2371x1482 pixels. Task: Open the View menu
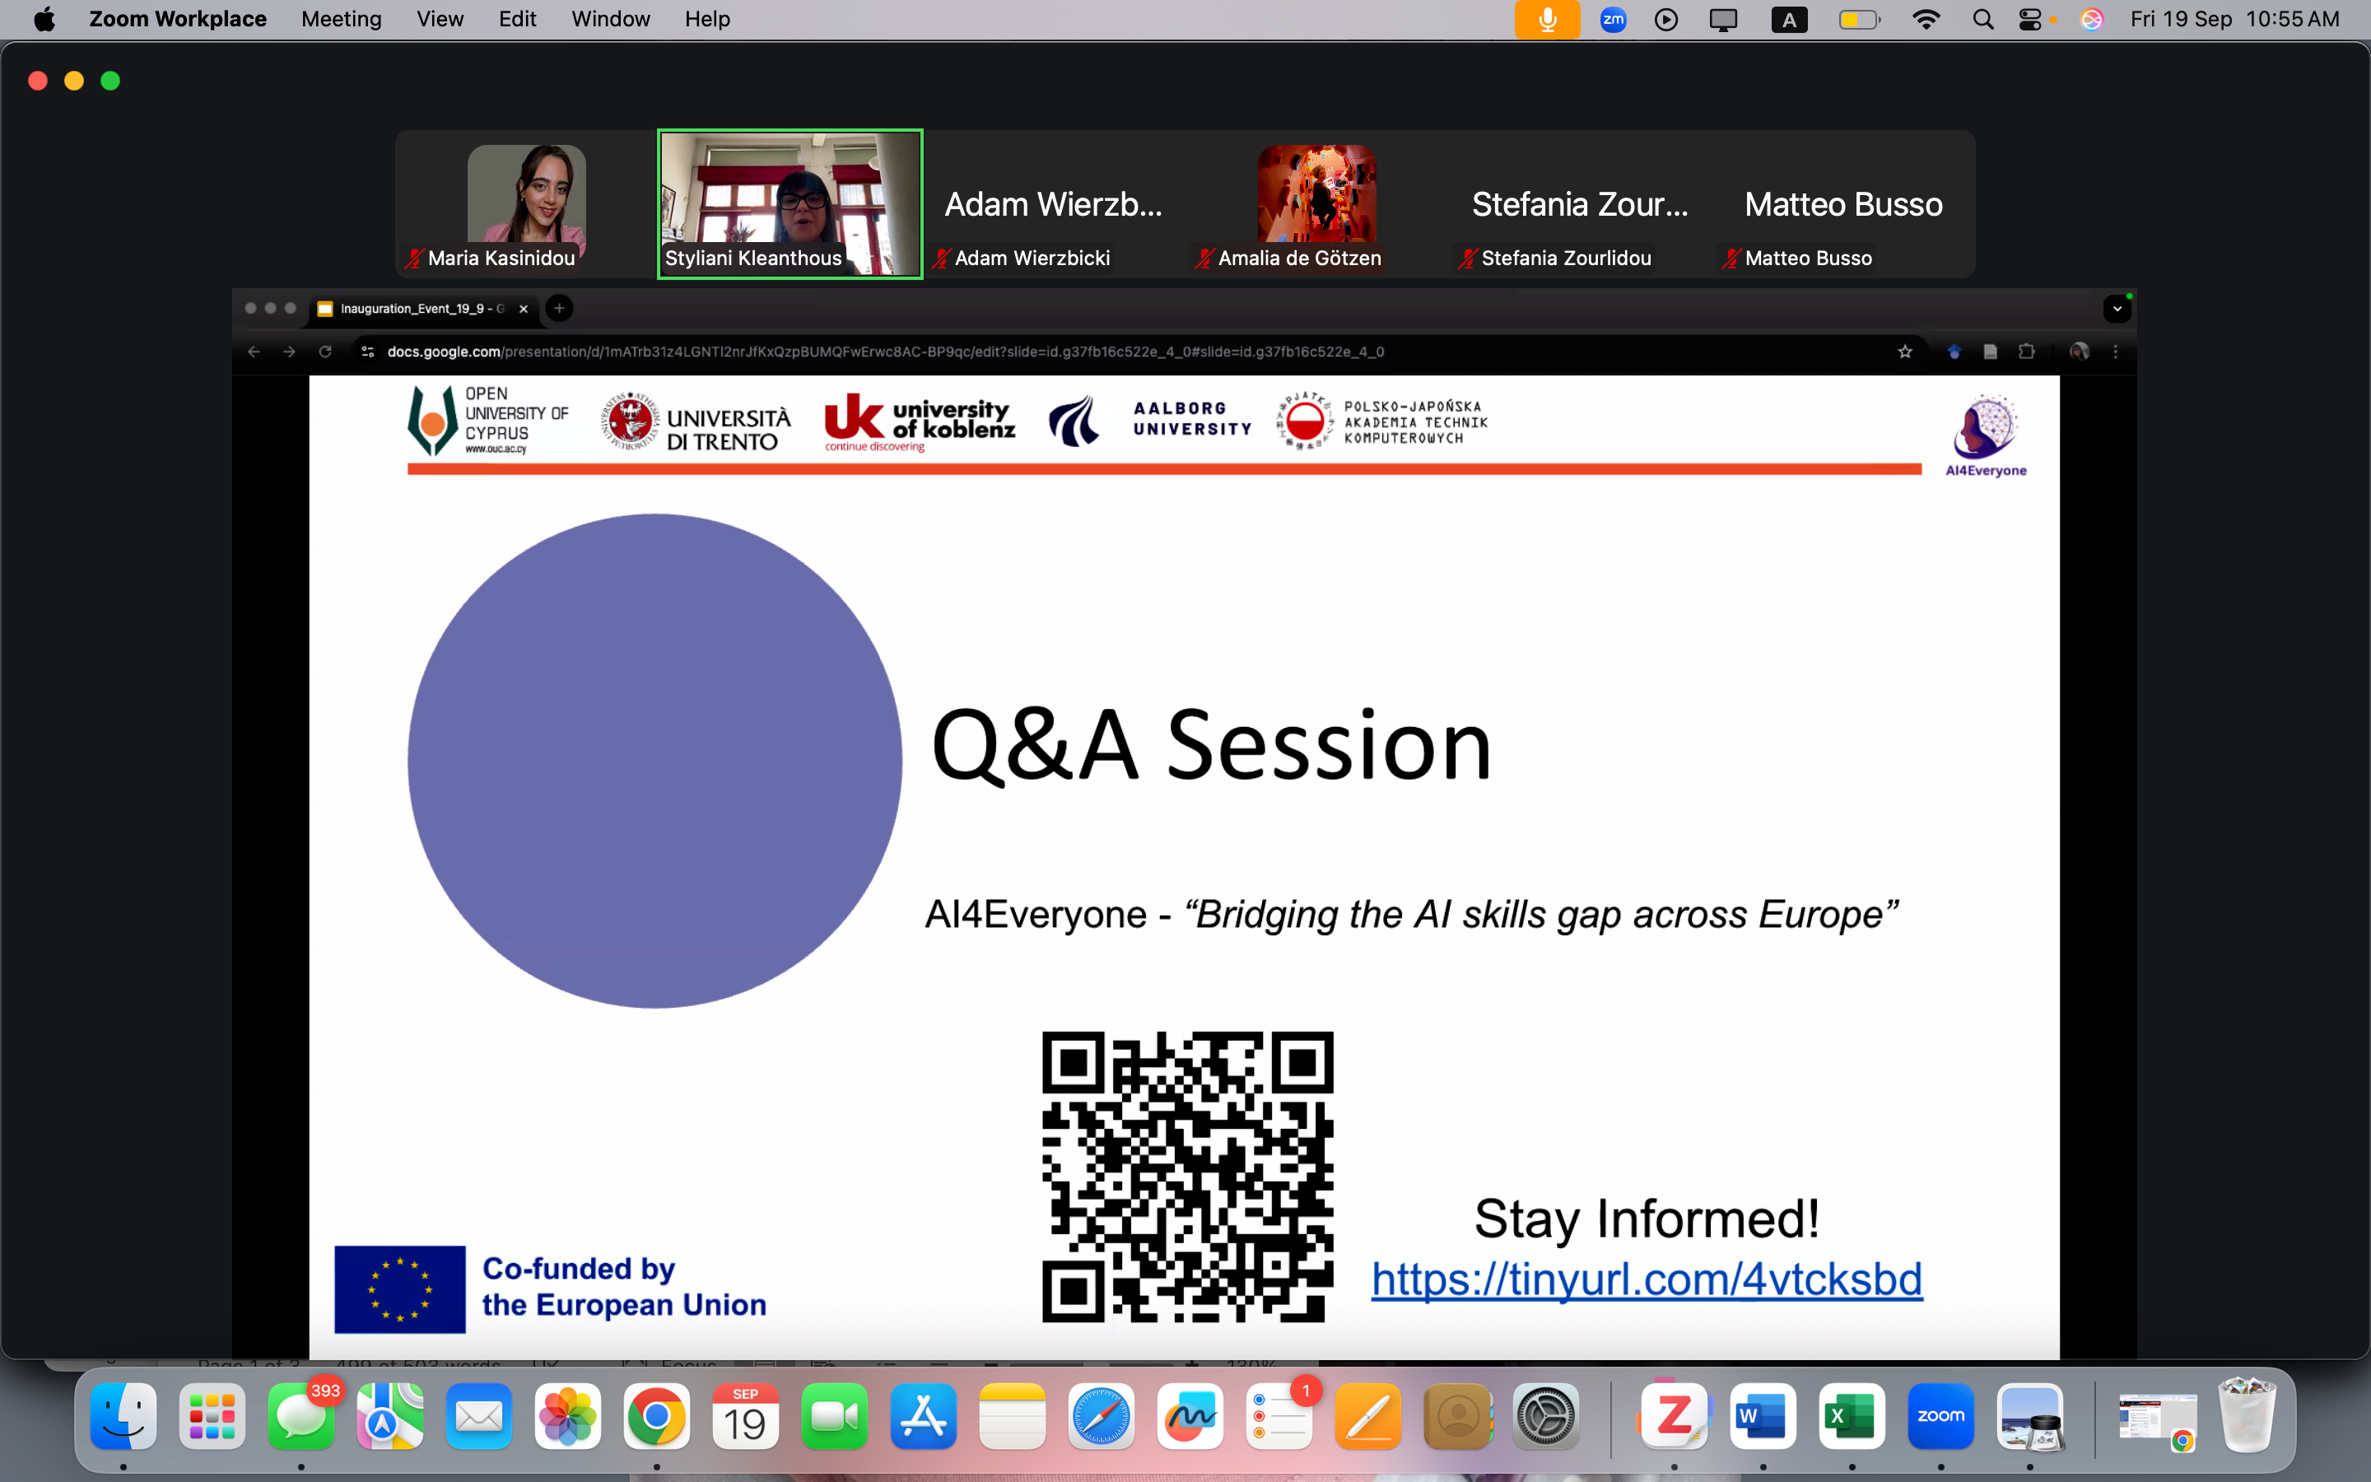coord(440,20)
